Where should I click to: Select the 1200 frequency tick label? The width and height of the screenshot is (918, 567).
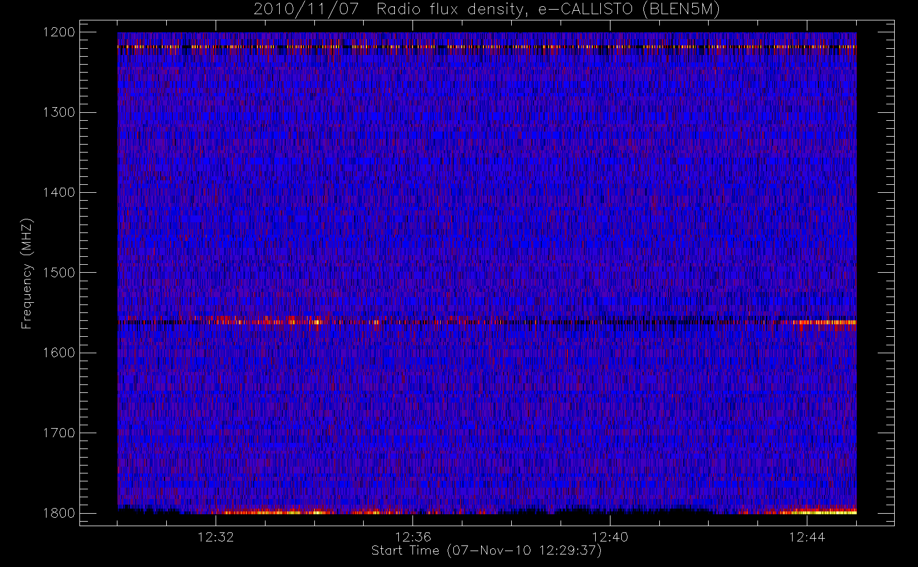coord(59,32)
